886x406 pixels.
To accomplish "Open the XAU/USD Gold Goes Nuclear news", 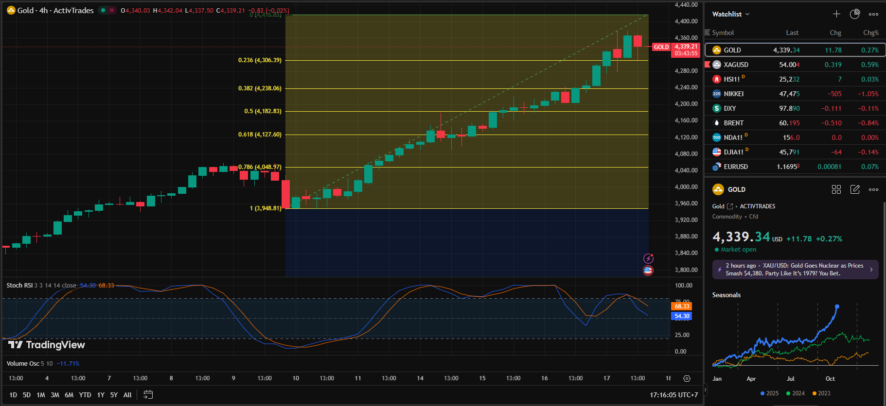I will tap(795, 270).
